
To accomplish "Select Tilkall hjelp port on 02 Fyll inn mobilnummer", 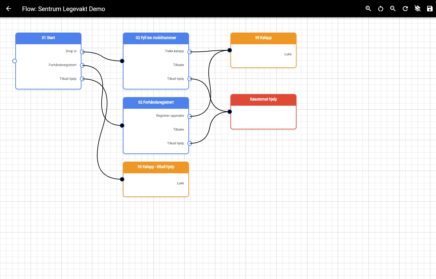I will pyautogui.click(x=190, y=79).
